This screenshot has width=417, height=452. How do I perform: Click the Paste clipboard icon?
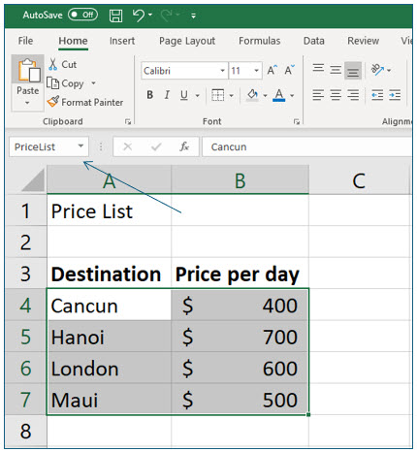pyautogui.click(x=28, y=70)
